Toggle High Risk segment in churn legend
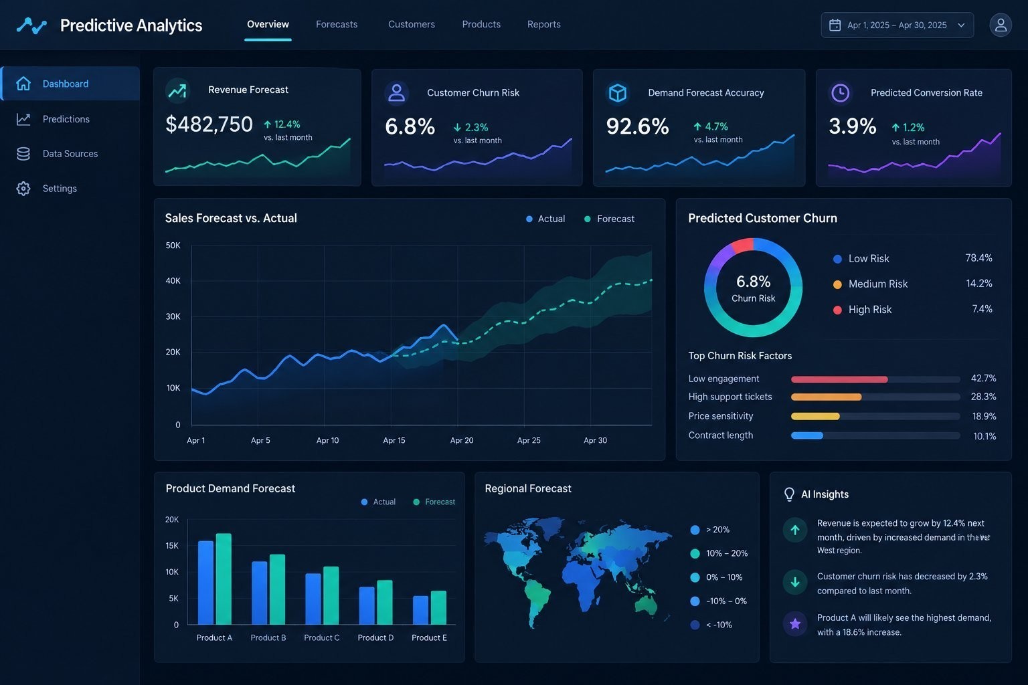 click(862, 310)
